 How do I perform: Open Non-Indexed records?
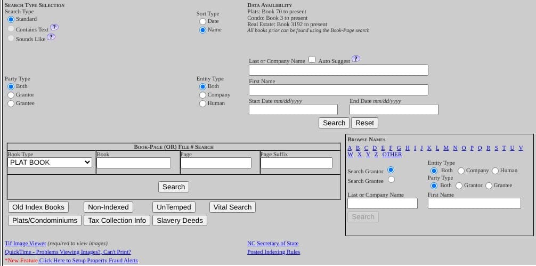click(108, 207)
